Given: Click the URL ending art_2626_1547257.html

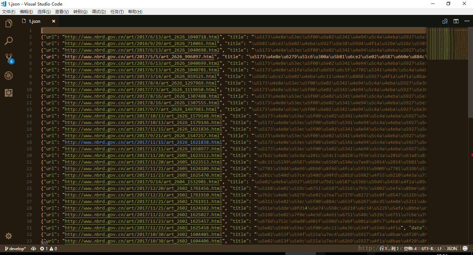Looking at the screenshot, I should point(142,135).
